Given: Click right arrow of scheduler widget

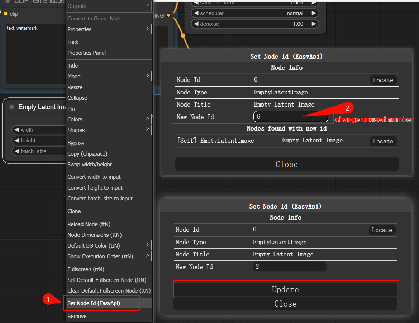Looking at the screenshot, I should pos(314,13).
